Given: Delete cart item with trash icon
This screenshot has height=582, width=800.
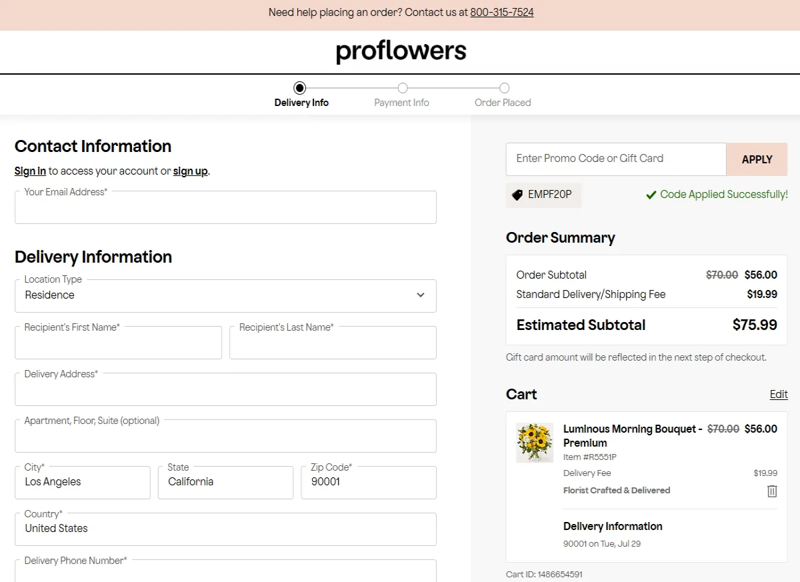Looking at the screenshot, I should [772, 491].
